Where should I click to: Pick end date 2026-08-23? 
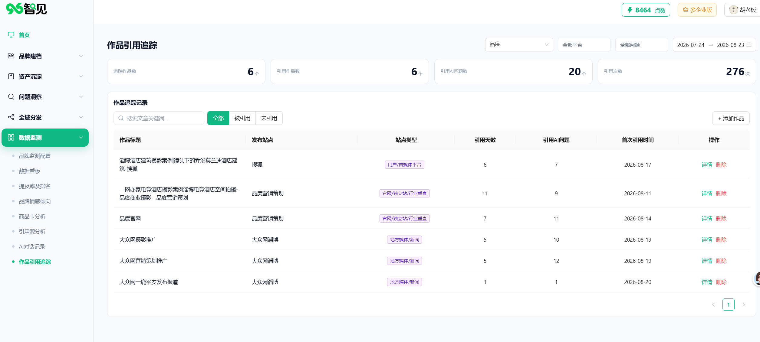point(730,45)
